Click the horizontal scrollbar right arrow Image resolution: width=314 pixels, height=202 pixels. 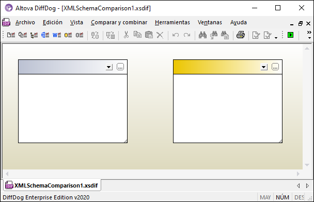[298, 174]
